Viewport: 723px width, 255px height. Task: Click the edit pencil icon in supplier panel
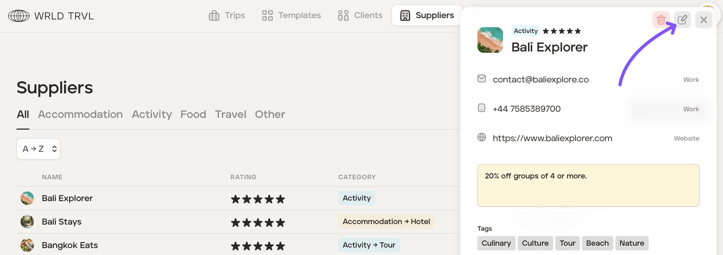point(682,20)
